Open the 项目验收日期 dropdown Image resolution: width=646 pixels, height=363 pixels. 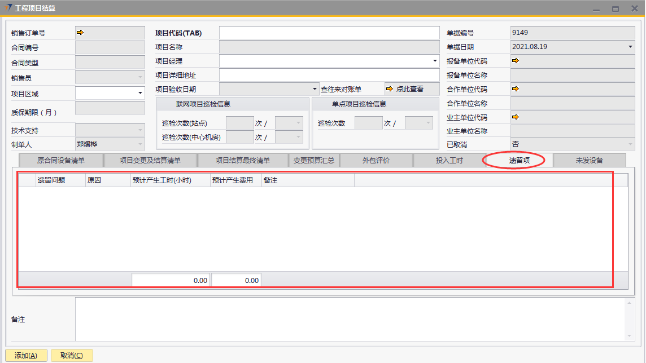click(x=315, y=89)
